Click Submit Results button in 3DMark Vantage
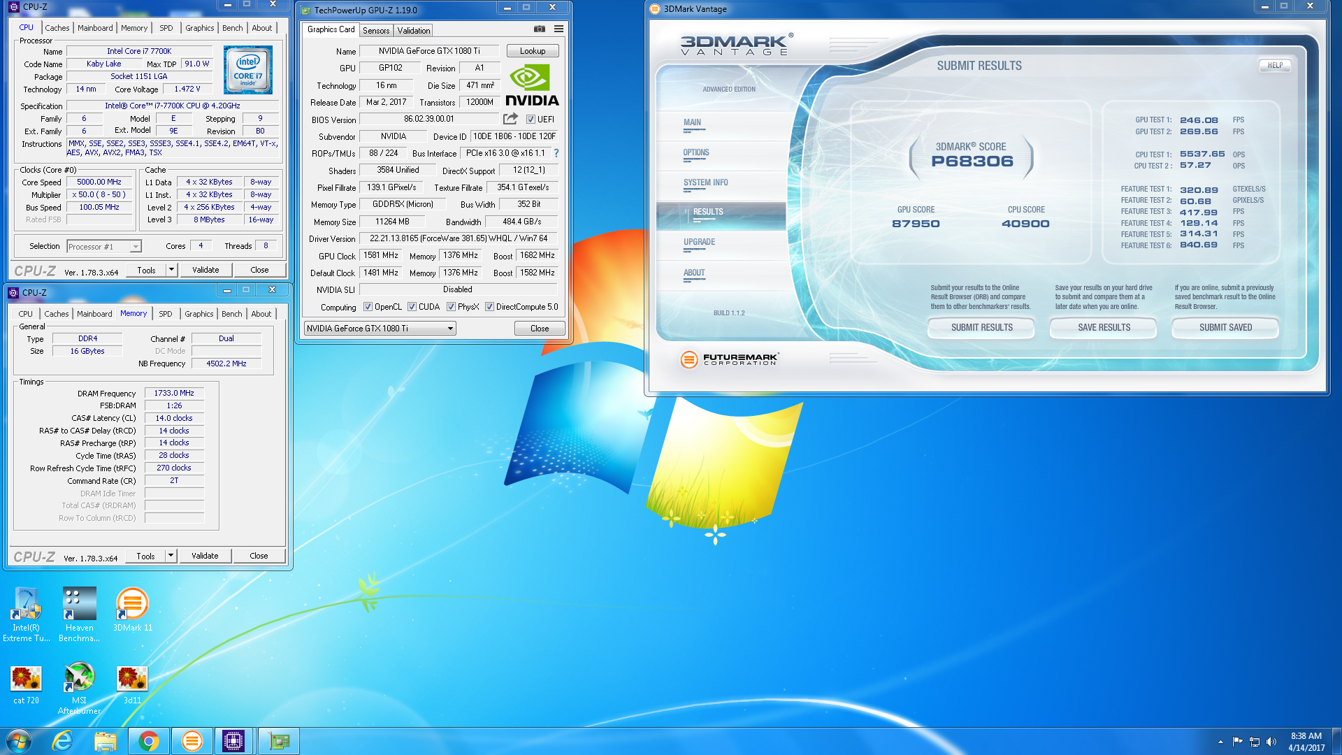 (x=981, y=327)
